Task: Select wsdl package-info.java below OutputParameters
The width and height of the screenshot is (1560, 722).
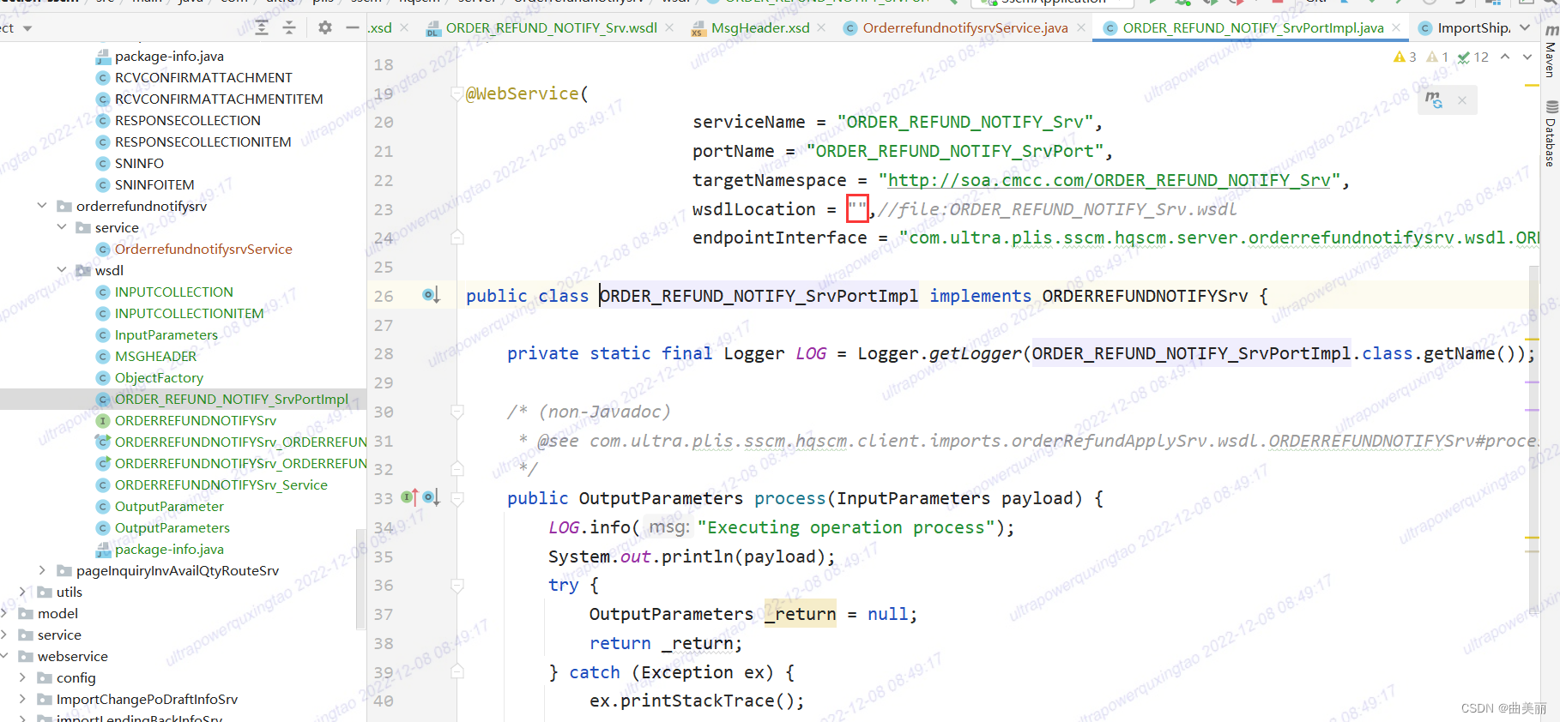Action: click(169, 549)
